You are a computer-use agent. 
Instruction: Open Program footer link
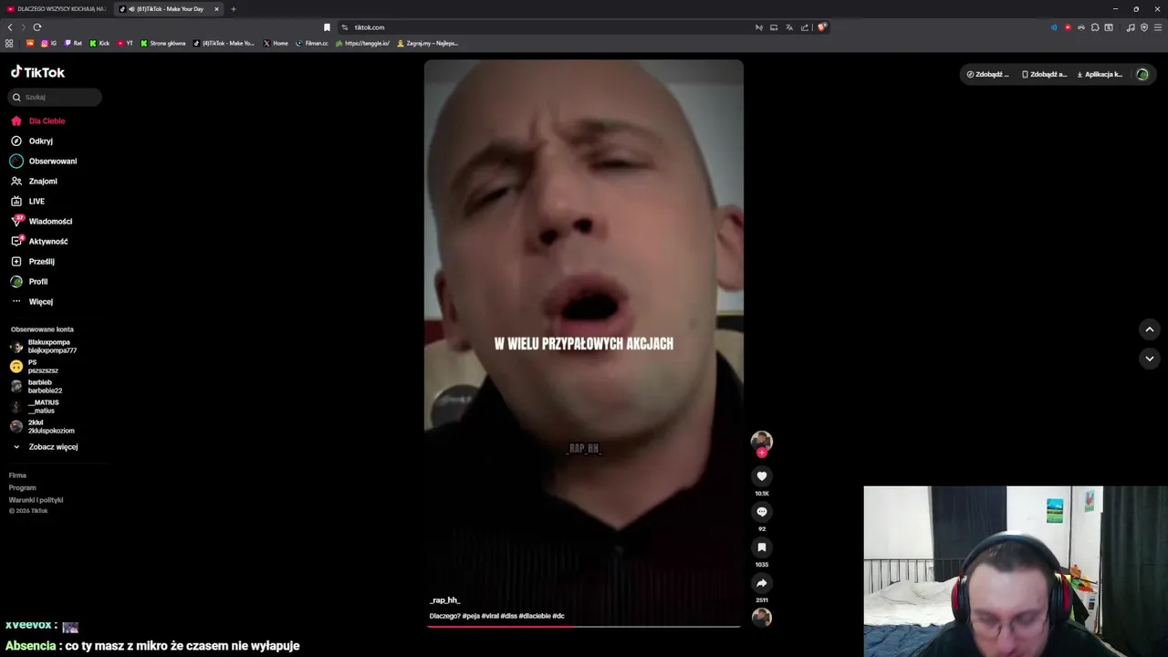pos(22,487)
